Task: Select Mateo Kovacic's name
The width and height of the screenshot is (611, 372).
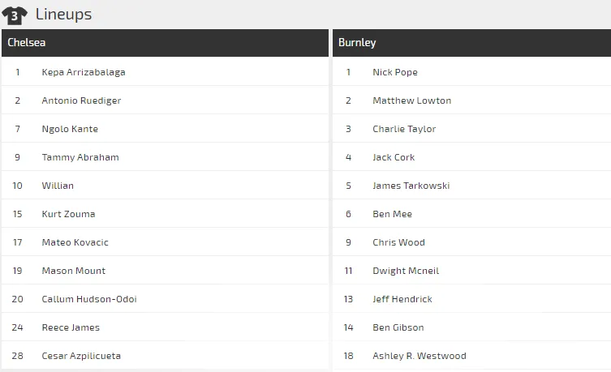Action: point(75,242)
